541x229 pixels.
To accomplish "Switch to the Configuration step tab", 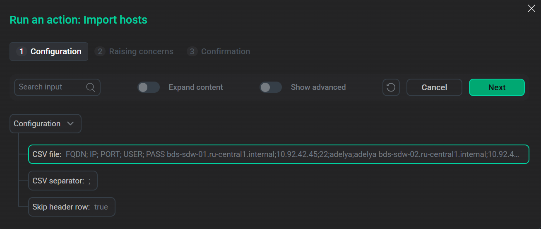I will click(x=55, y=52).
